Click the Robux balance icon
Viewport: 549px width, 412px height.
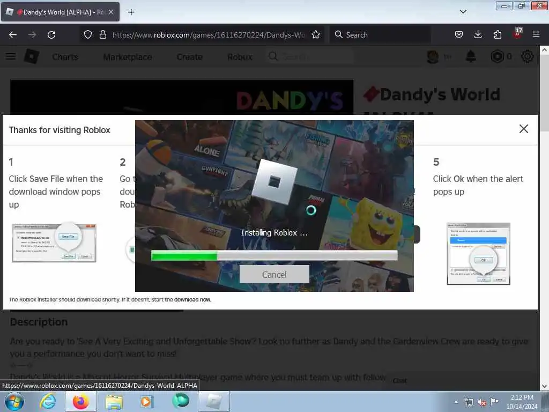tap(497, 56)
